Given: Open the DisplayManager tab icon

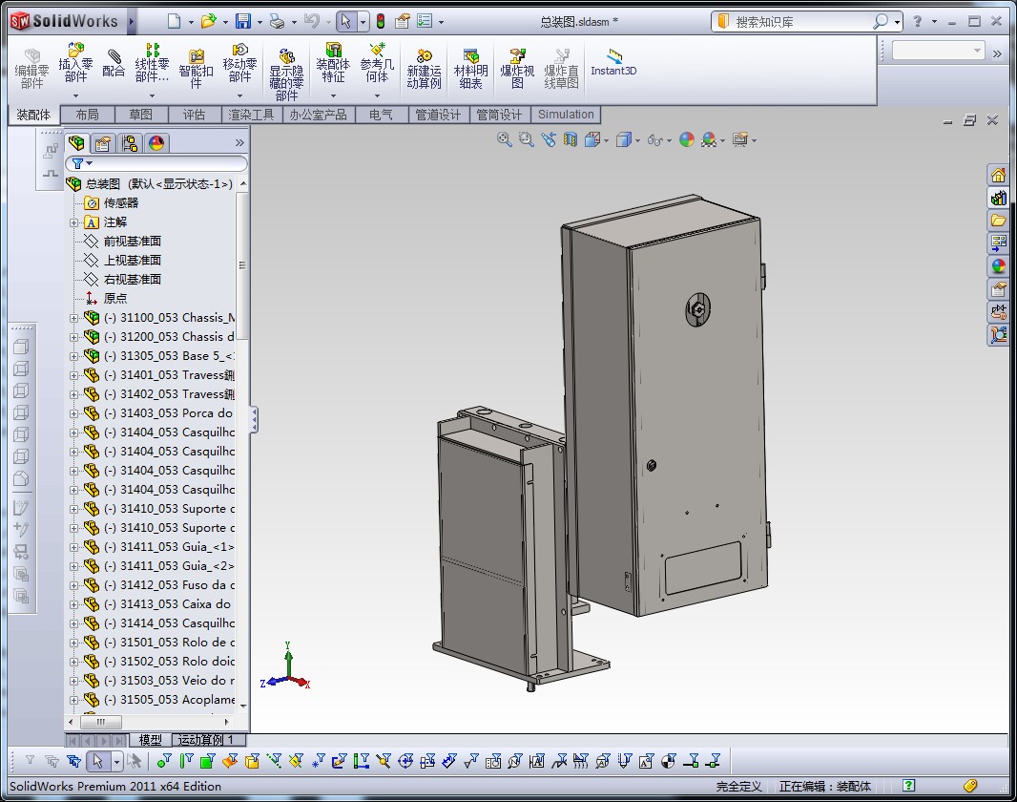Looking at the screenshot, I should pyautogui.click(x=156, y=143).
